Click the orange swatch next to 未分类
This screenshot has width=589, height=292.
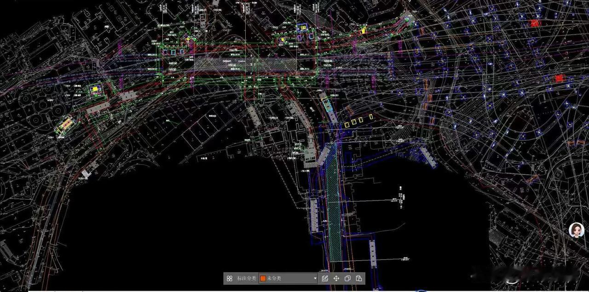coord(263,278)
